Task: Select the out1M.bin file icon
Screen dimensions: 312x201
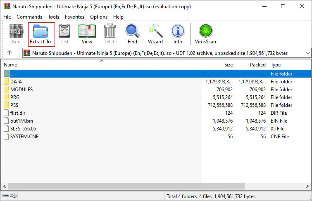Action: pos(6,121)
